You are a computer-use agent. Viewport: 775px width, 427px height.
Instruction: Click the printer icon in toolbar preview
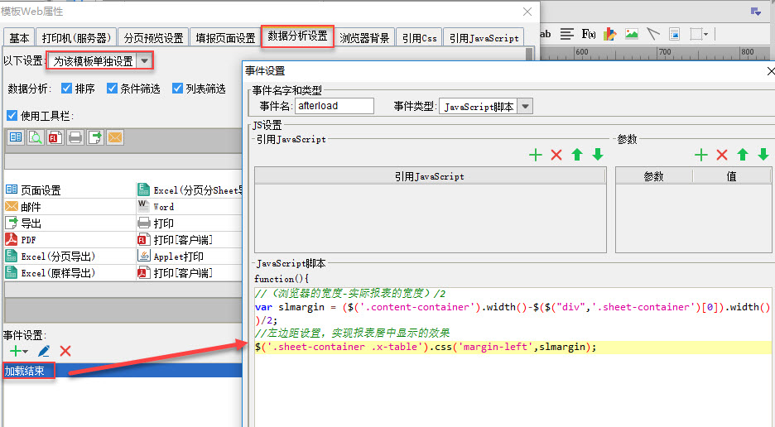[75, 137]
